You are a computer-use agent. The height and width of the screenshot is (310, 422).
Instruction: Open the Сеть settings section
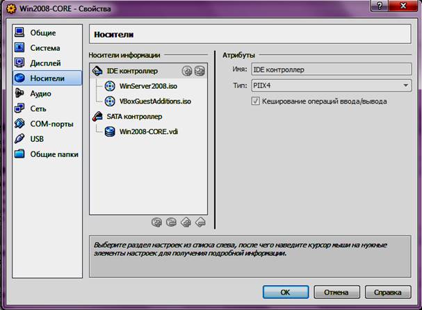point(47,108)
